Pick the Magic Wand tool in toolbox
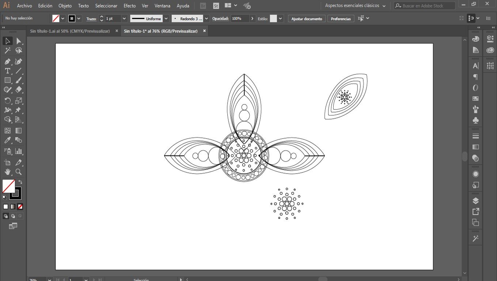 click(x=7, y=51)
